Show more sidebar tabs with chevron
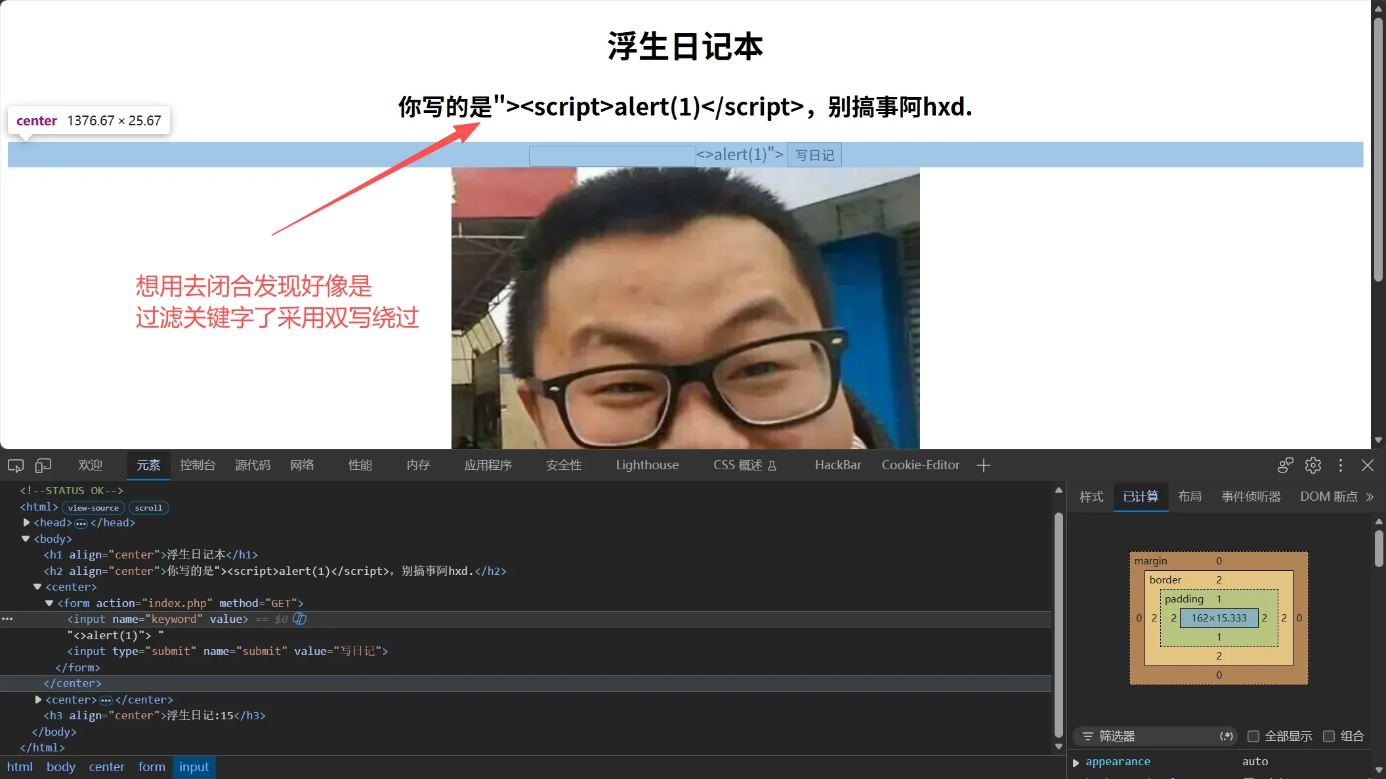This screenshot has height=779, width=1386. tap(1370, 497)
